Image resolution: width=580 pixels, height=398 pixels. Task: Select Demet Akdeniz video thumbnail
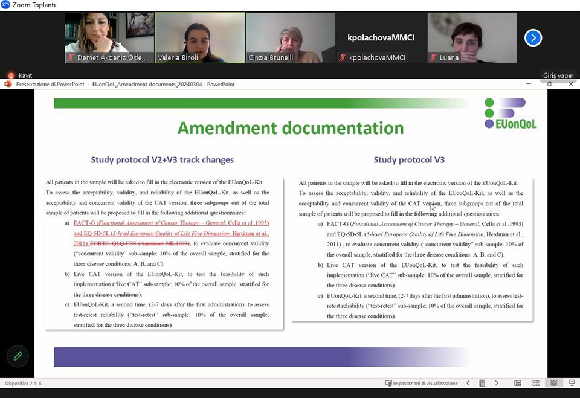click(109, 37)
